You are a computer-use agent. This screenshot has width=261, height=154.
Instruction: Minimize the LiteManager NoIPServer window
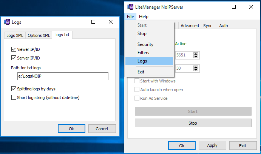pos(217,7)
